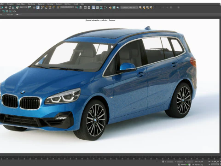Viewport: 221px width, 166px height.
Task: Click the animation timeline track bar
Action: click(110, 158)
